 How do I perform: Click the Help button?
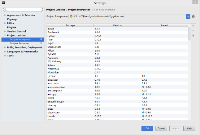pos(189,129)
